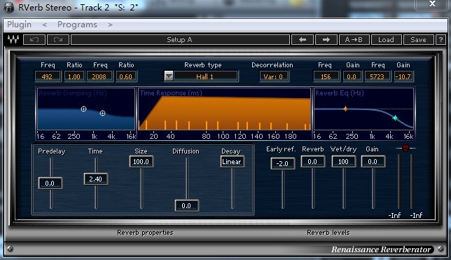The width and height of the screenshot is (451, 260).
Task: Click damping high Ratio value 0.60
Action: [x=126, y=76]
